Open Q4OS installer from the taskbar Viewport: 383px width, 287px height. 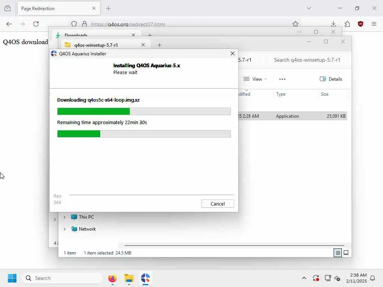click(x=145, y=278)
